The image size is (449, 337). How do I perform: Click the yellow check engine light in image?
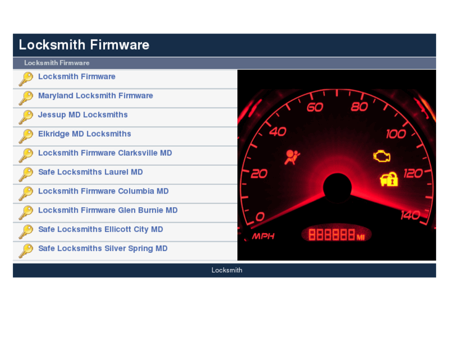(382, 156)
